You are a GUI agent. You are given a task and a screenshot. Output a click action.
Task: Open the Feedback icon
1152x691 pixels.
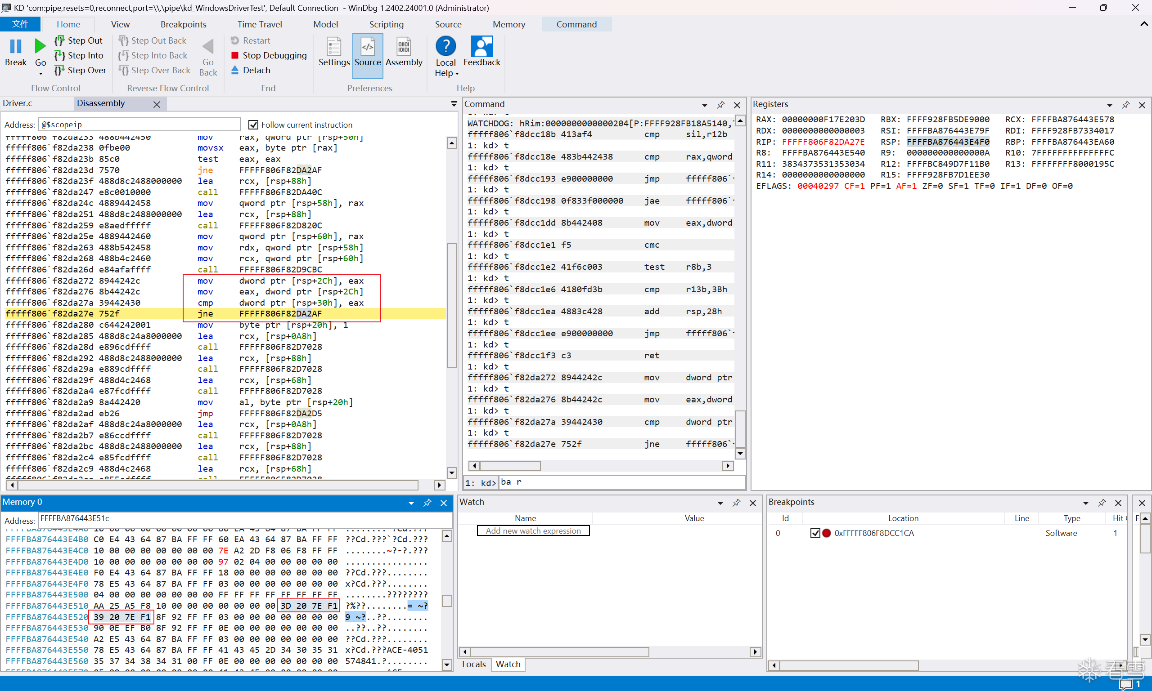[481, 47]
